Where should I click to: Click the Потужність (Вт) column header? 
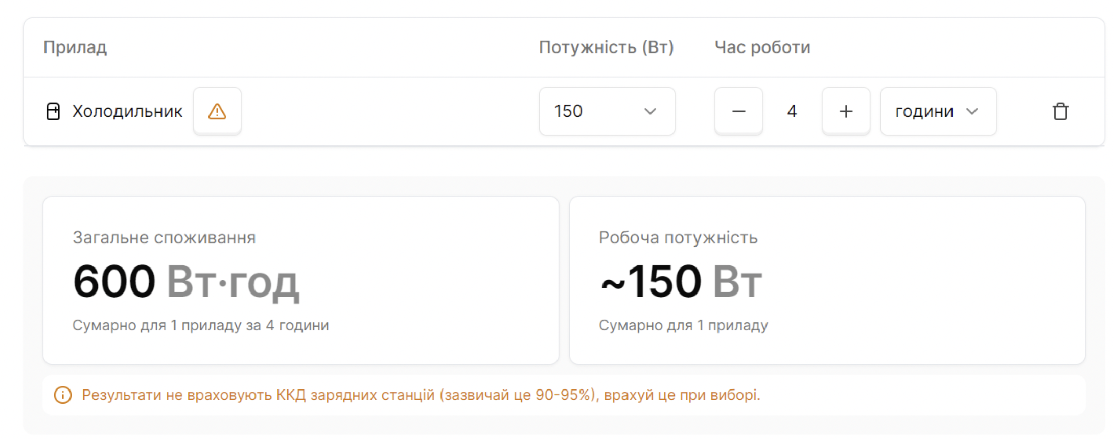tap(606, 47)
